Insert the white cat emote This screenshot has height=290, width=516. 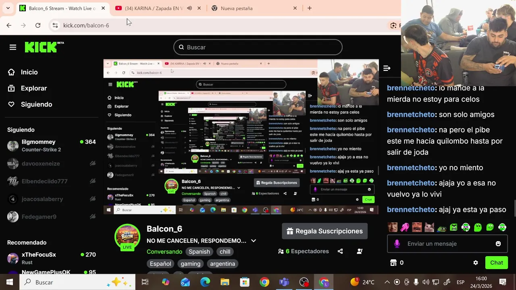429,228
